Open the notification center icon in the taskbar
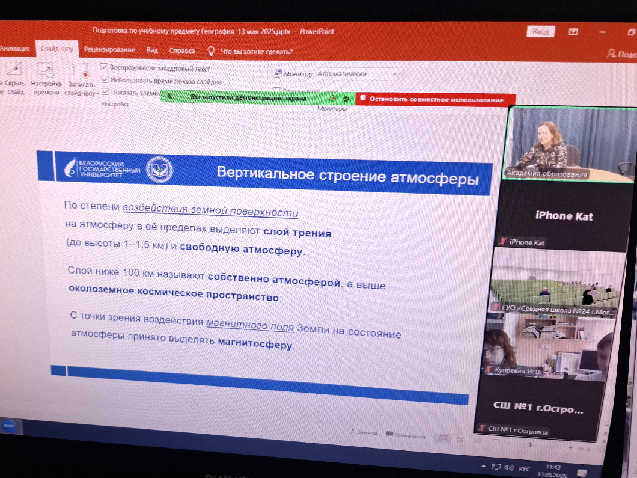The height and width of the screenshot is (478, 637). tap(582, 473)
